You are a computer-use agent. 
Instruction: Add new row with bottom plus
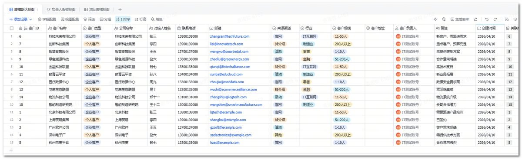11,150
